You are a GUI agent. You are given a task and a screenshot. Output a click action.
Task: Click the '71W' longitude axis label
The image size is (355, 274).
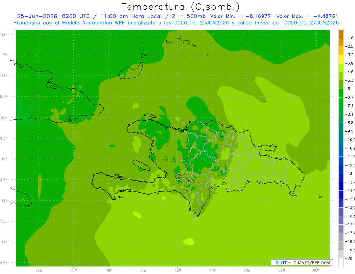tap(212, 270)
